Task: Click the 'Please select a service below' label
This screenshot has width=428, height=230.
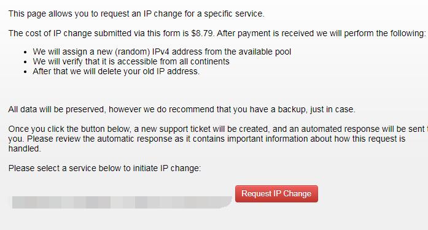Action: pyautogui.click(x=104, y=168)
